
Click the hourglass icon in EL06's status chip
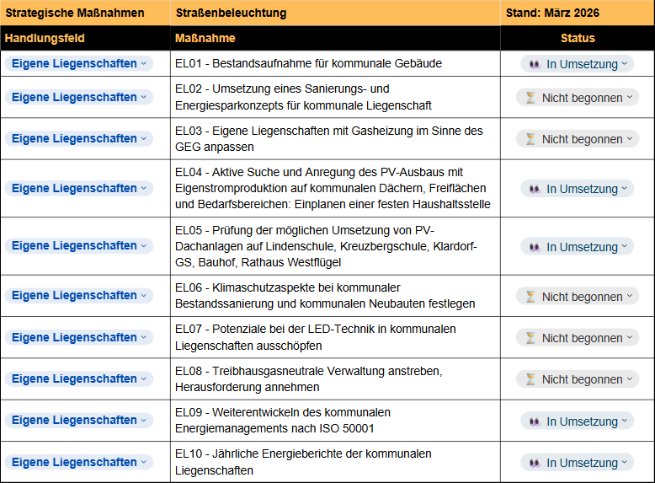(530, 297)
